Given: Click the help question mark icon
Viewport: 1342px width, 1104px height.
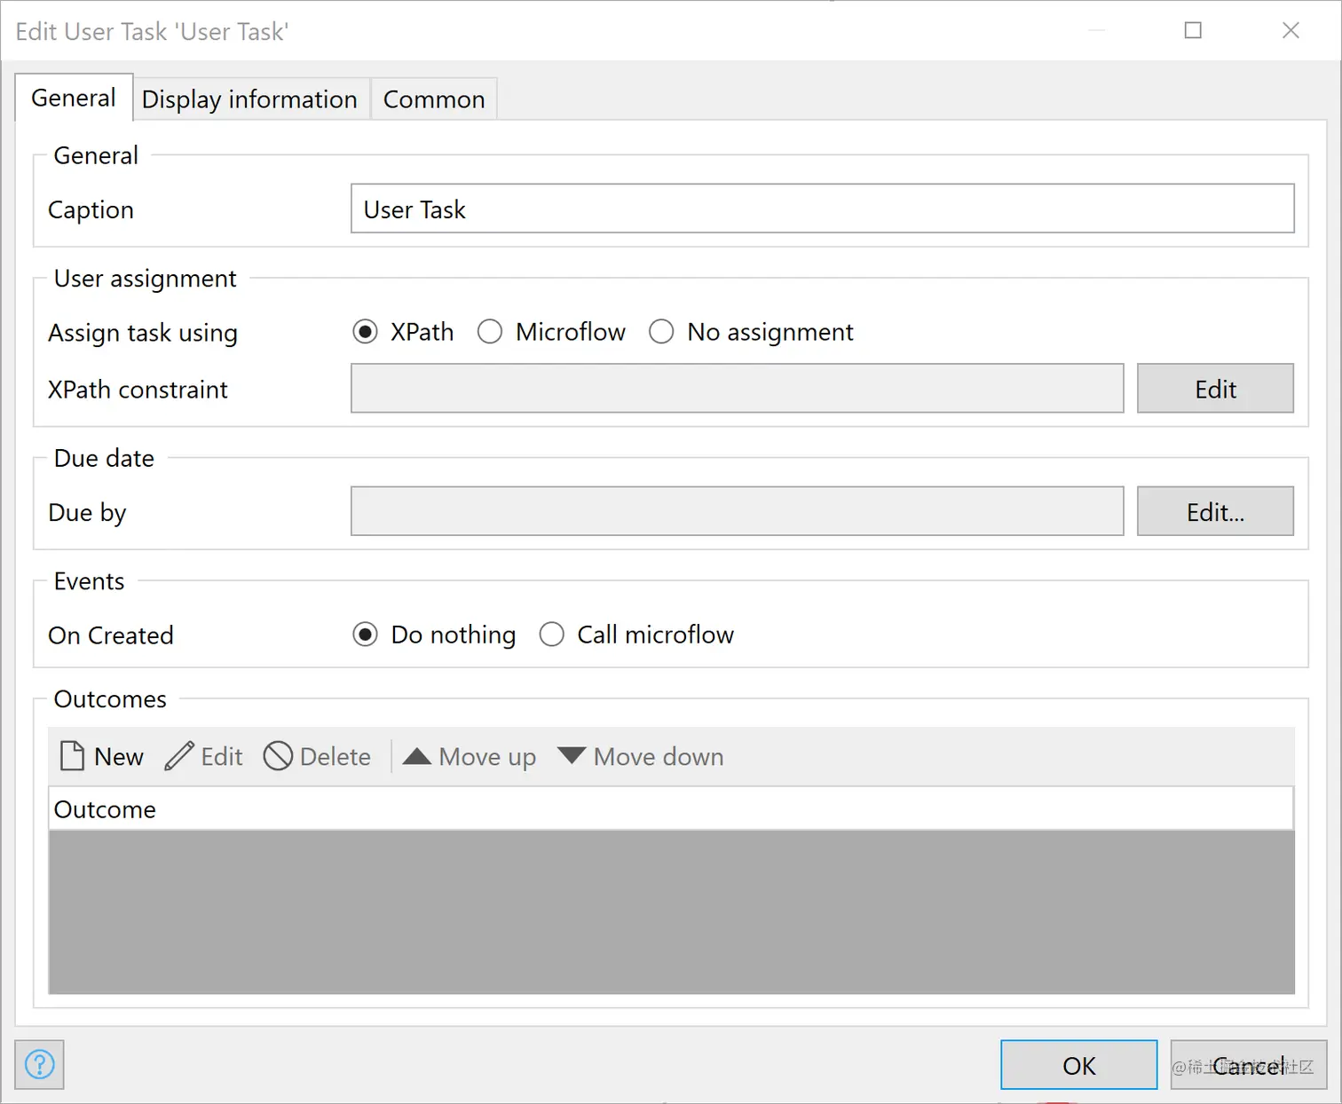Looking at the screenshot, I should click(x=39, y=1064).
